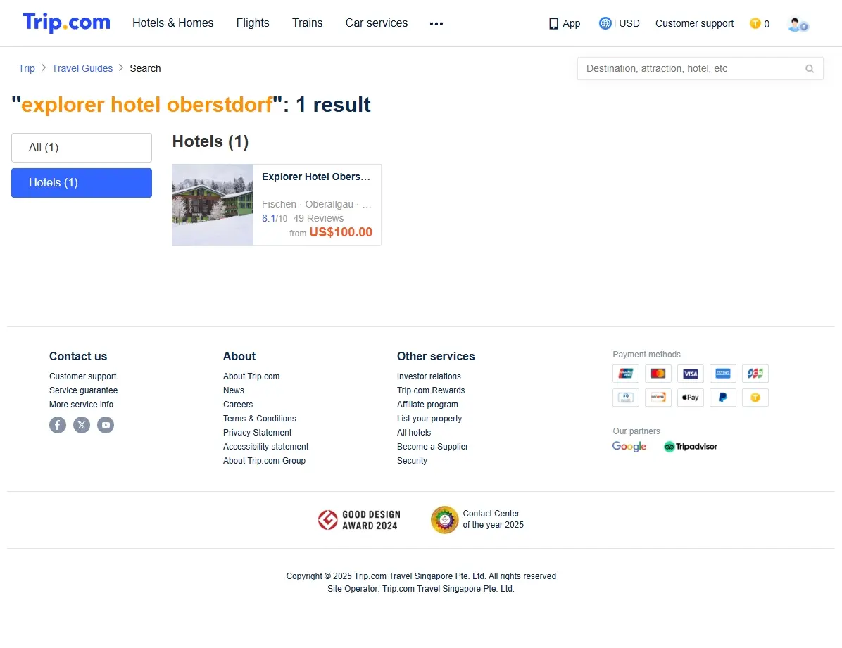The width and height of the screenshot is (842, 648).
Task: Click the UnionPay payment icon
Action: pyautogui.click(x=626, y=374)
